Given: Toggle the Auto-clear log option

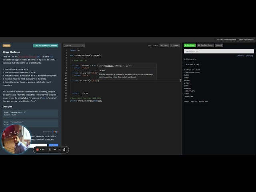Looking at the screenshot, I should click(x=240, y=56).
